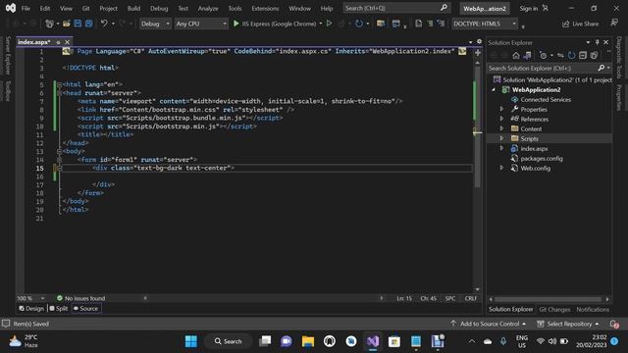Collapse the body tag outlining box
The width and height of the screenshot is (628, 353).
pyautogui.click(x=59, y=151)
